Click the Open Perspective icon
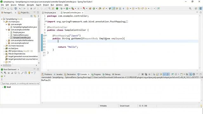This screenshot has height=114, width=203. 196,9
